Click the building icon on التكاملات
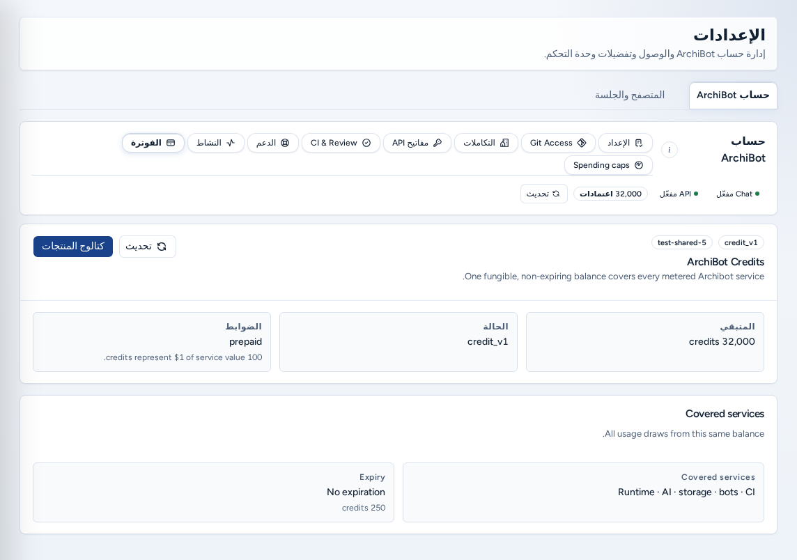The height and width of the screenshot is (560, 797). 504,143
